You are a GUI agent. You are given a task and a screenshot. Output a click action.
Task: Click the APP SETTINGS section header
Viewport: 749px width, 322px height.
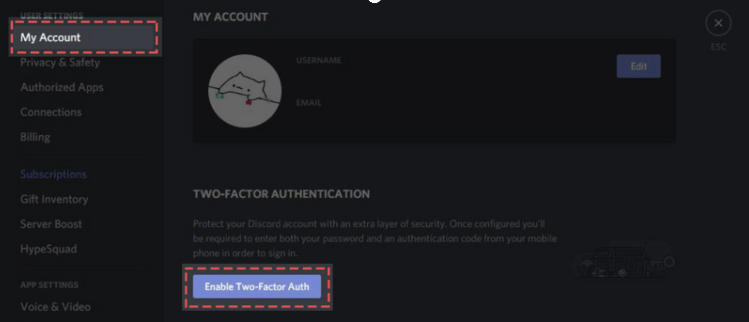pos(49,284)
